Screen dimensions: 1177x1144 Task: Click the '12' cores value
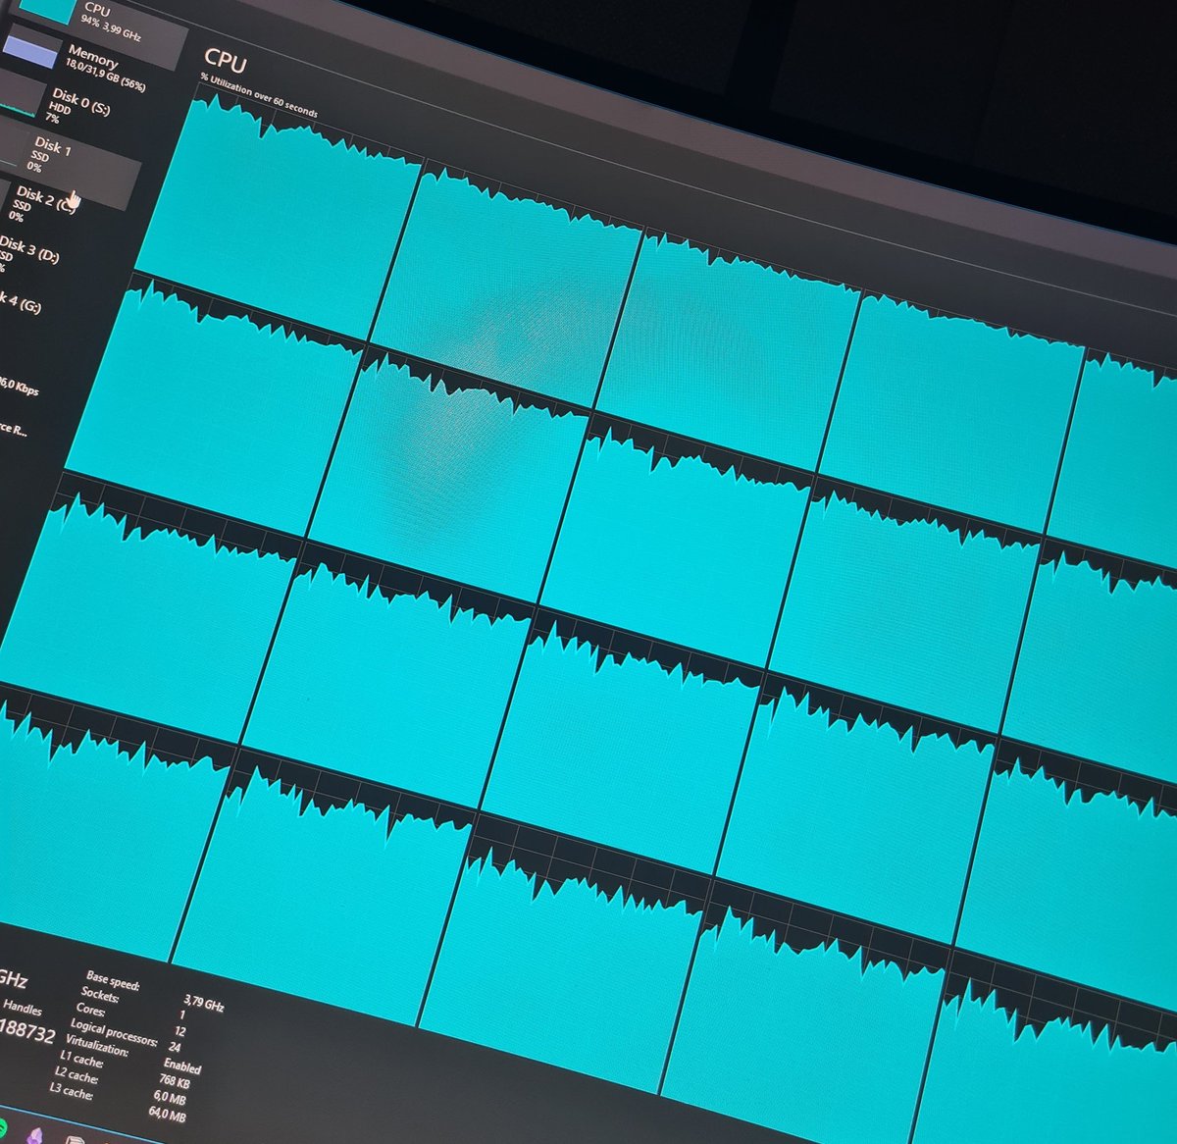point(179,1031)
